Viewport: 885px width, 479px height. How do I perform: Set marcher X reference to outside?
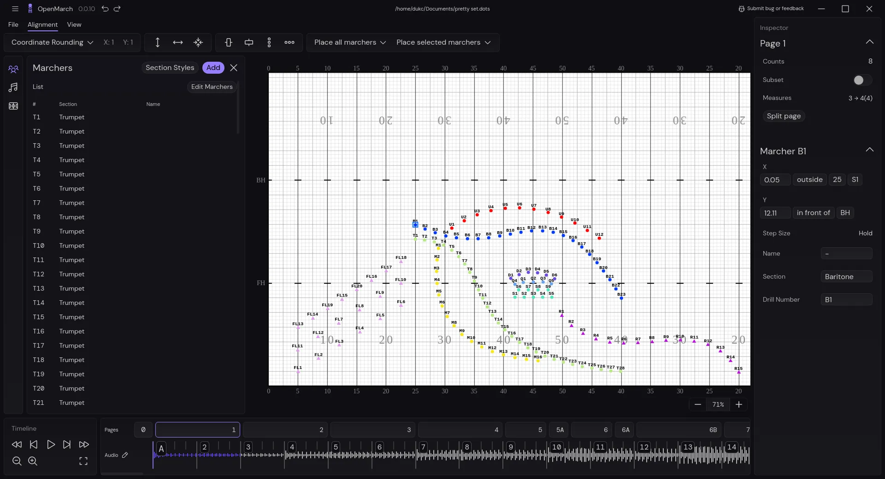point(809,180)
